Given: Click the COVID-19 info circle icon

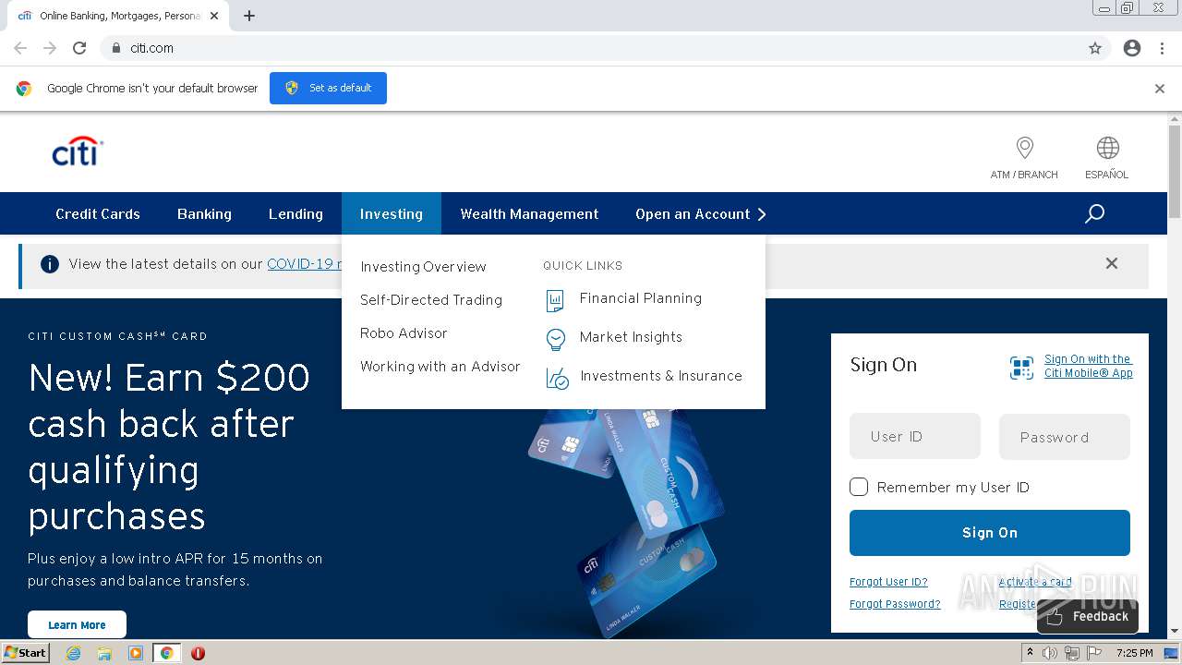Looking at the screenshot, I should pos(50,264).
